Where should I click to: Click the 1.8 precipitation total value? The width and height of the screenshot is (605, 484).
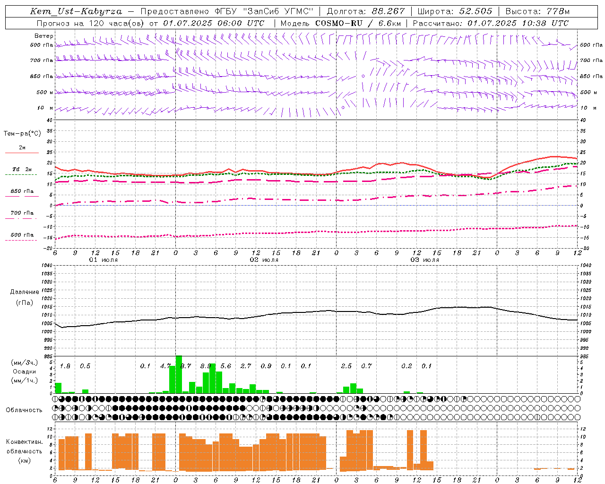65,366
